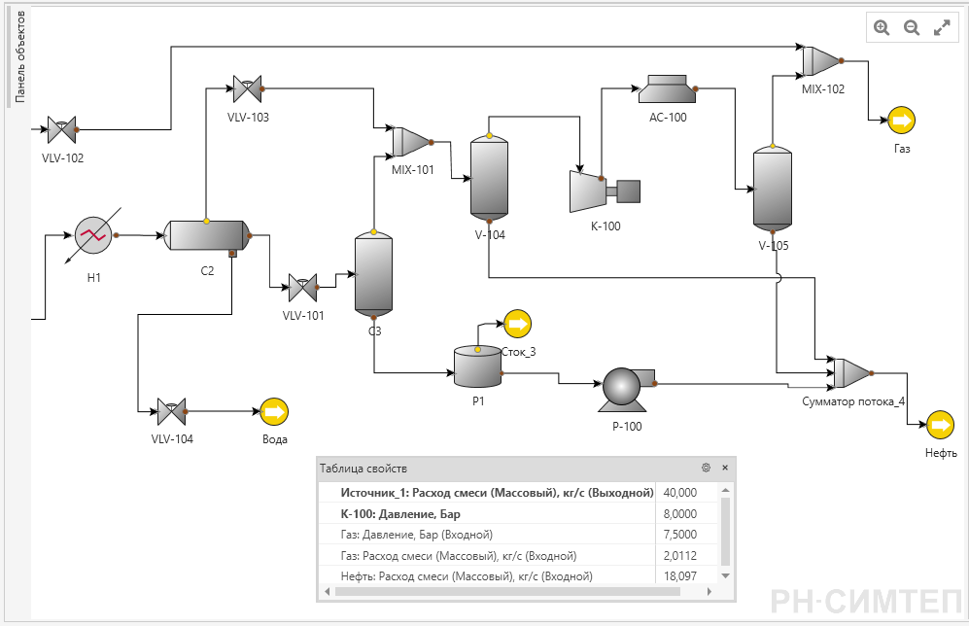Select the P-100 pump icon
The width and height of the screenshot is (969, 626).
(625, 390)
